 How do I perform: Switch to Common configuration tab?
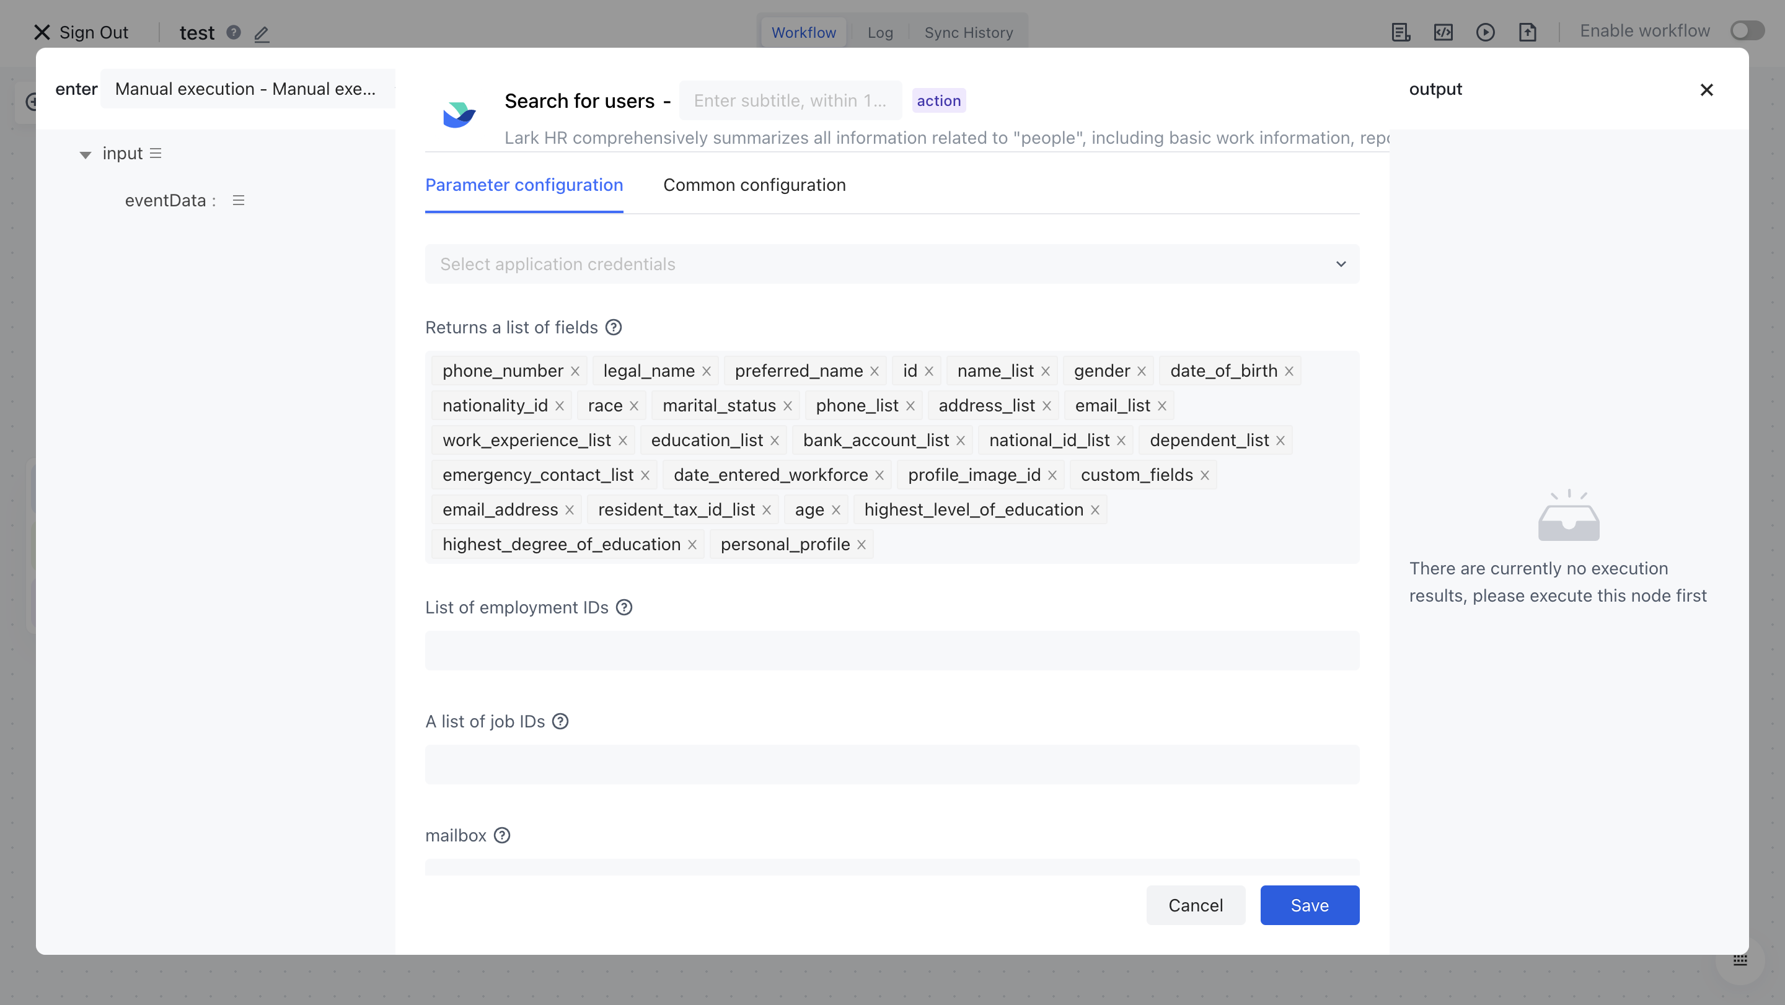(x=754, y=186)
